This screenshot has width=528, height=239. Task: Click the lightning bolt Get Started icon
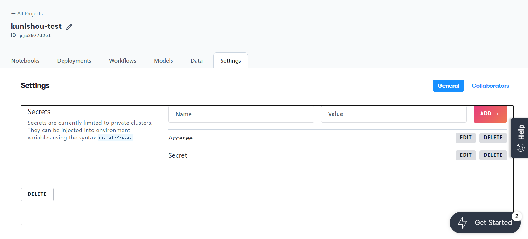click(462, 223)
